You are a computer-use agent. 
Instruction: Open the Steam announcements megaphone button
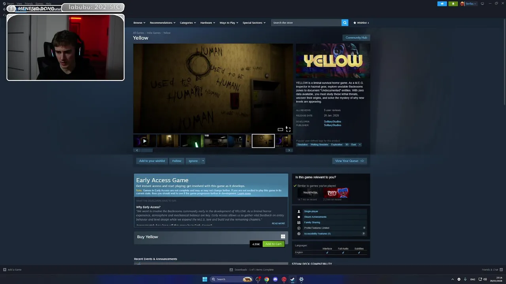click(x=442, y=4)
